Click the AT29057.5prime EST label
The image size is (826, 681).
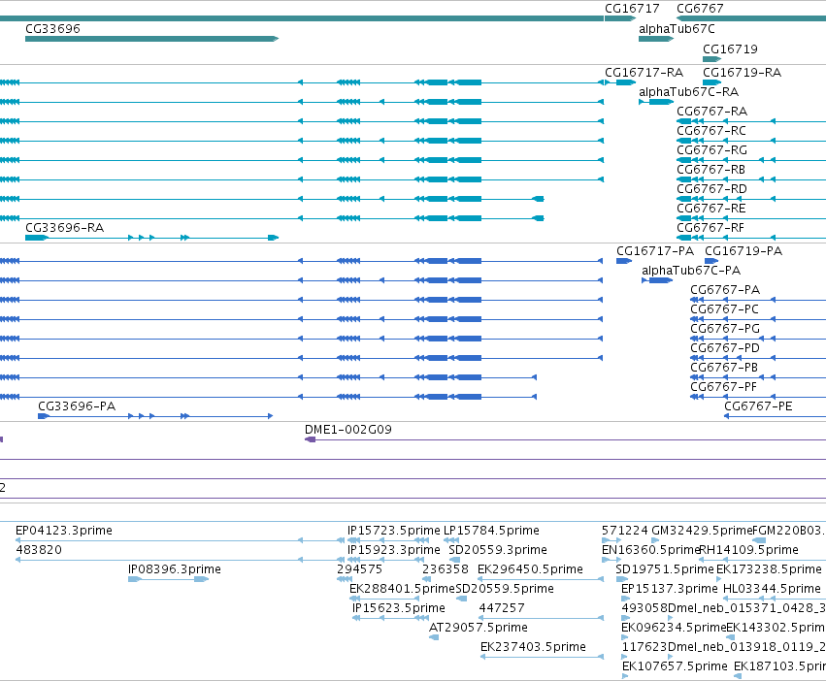click(479, 628)
